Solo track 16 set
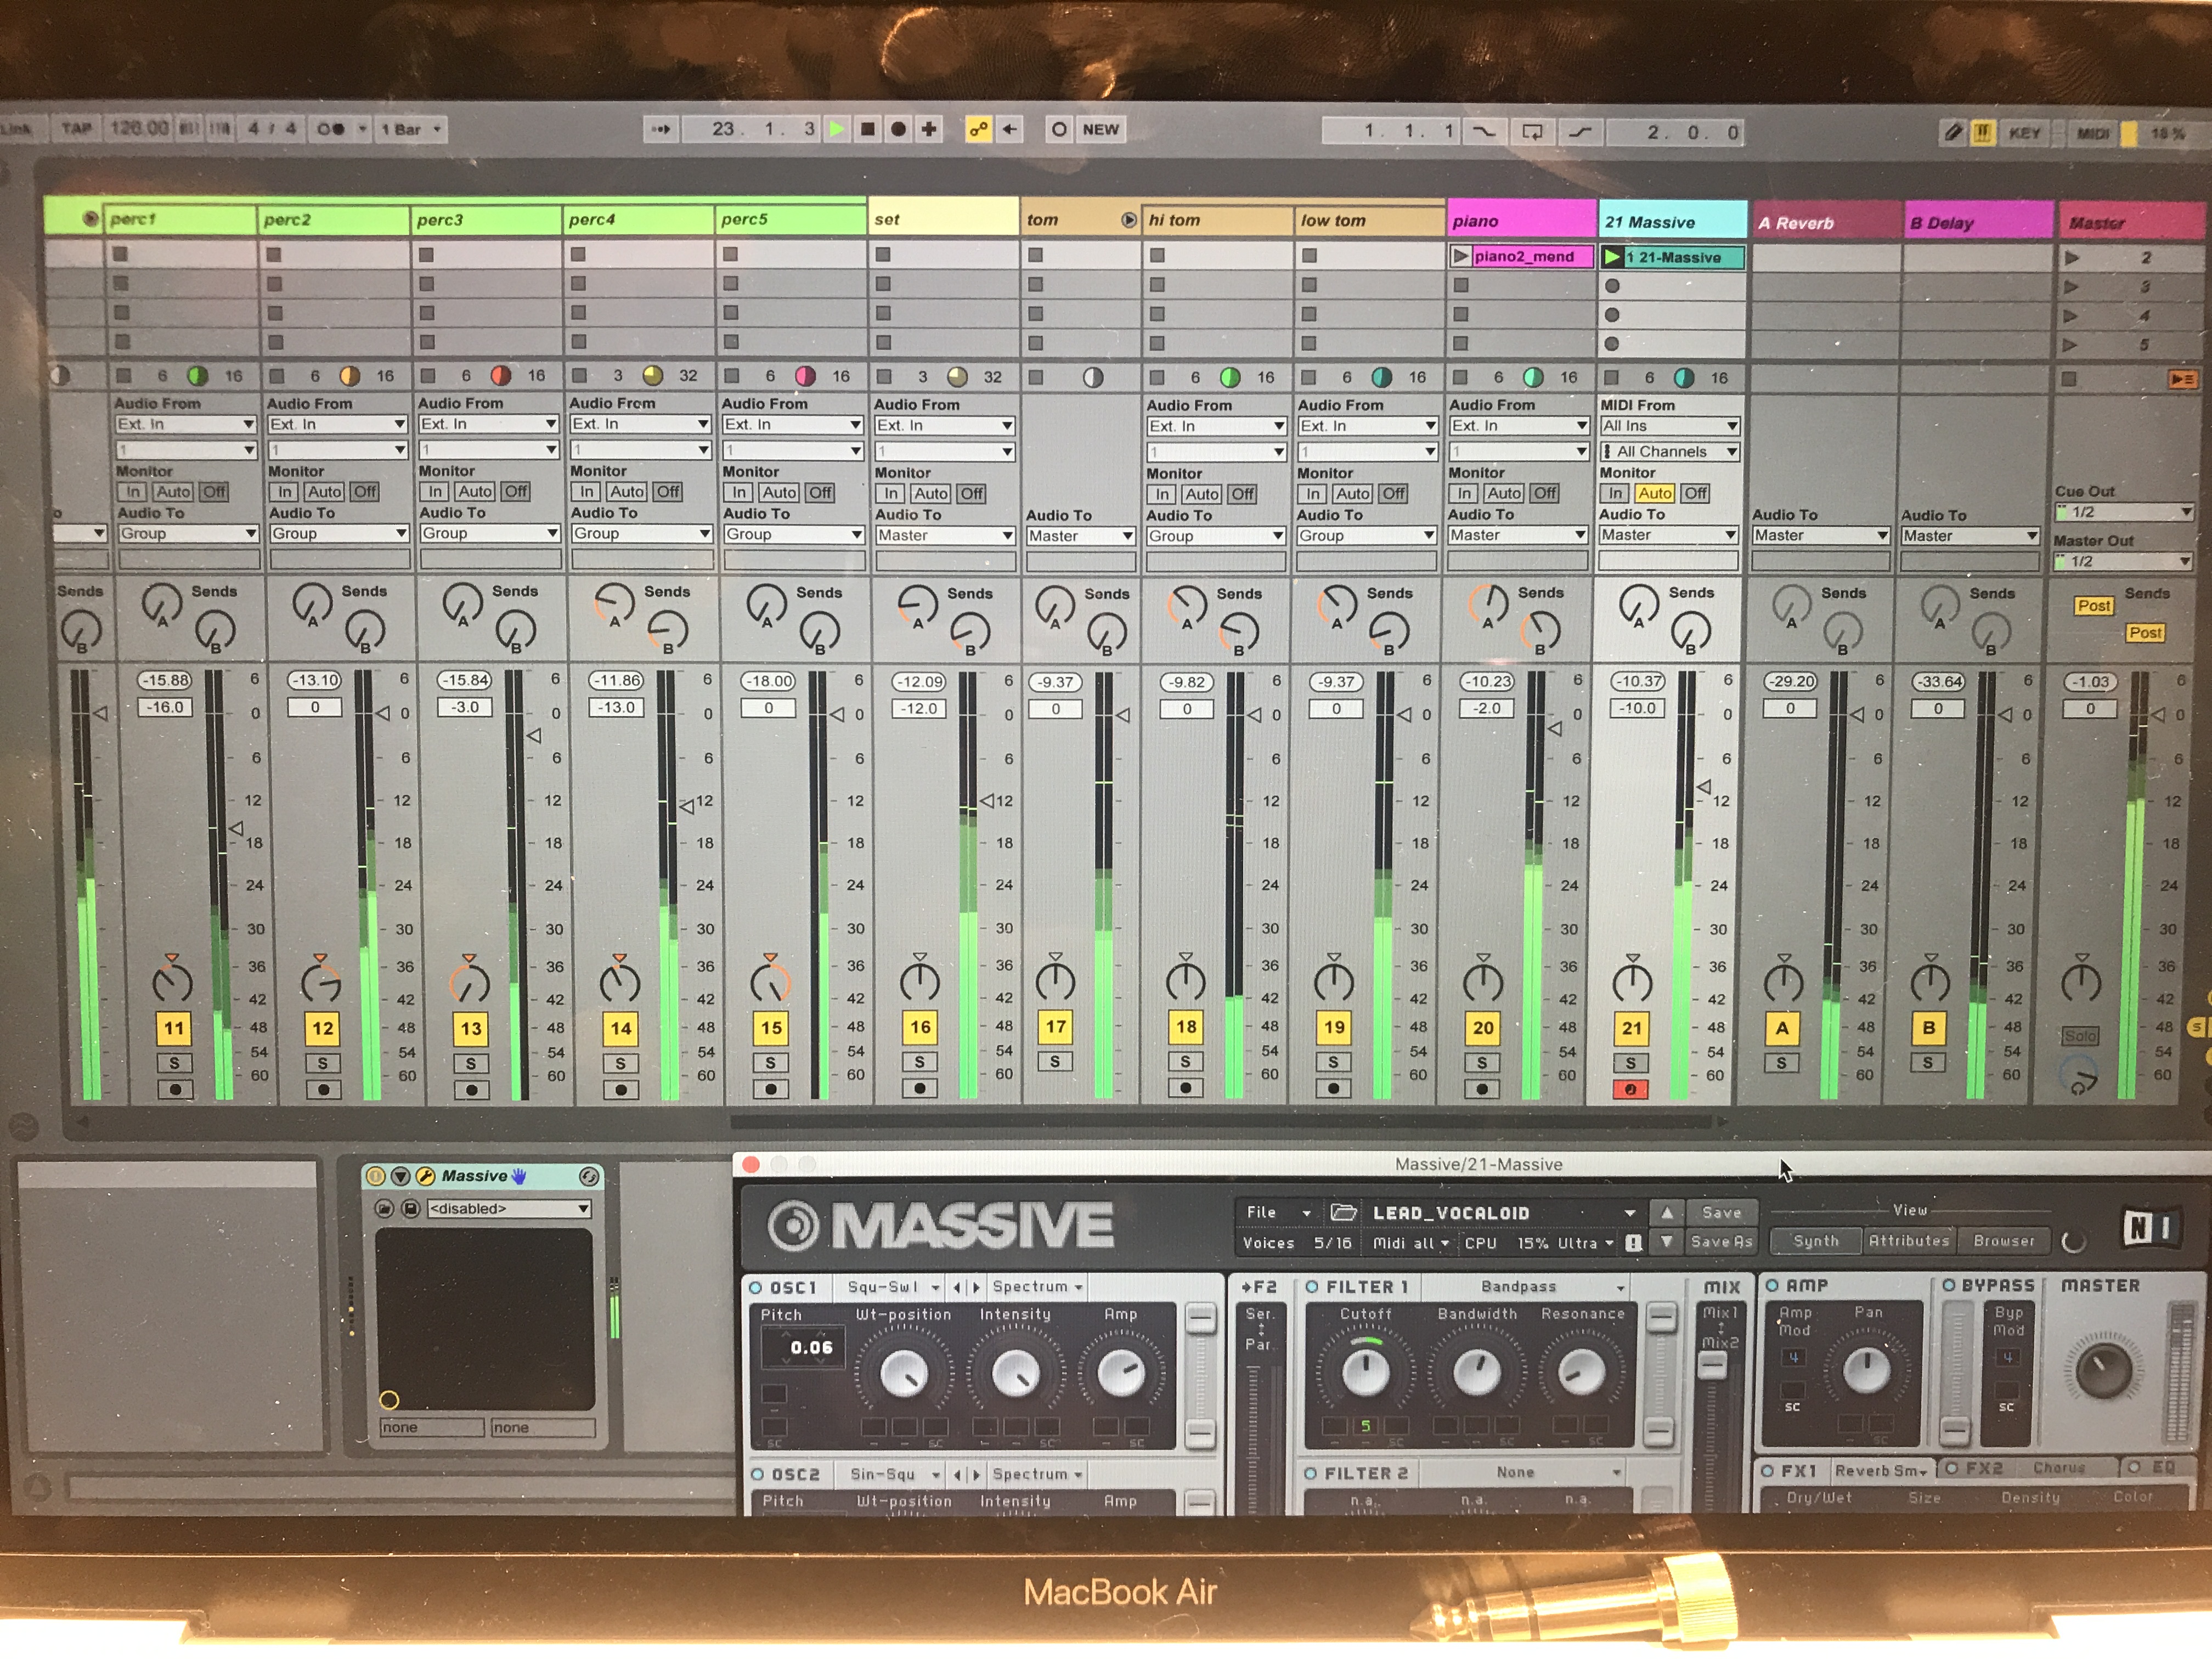The width and height of the screenshot is (2212, 1659). 919,1062
